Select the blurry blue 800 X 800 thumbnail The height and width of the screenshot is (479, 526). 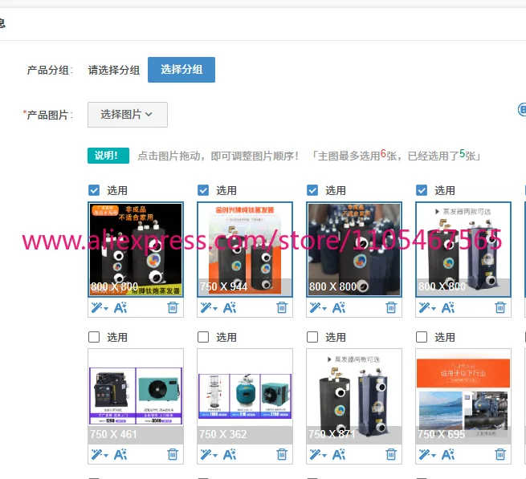(x=354, y=250)
